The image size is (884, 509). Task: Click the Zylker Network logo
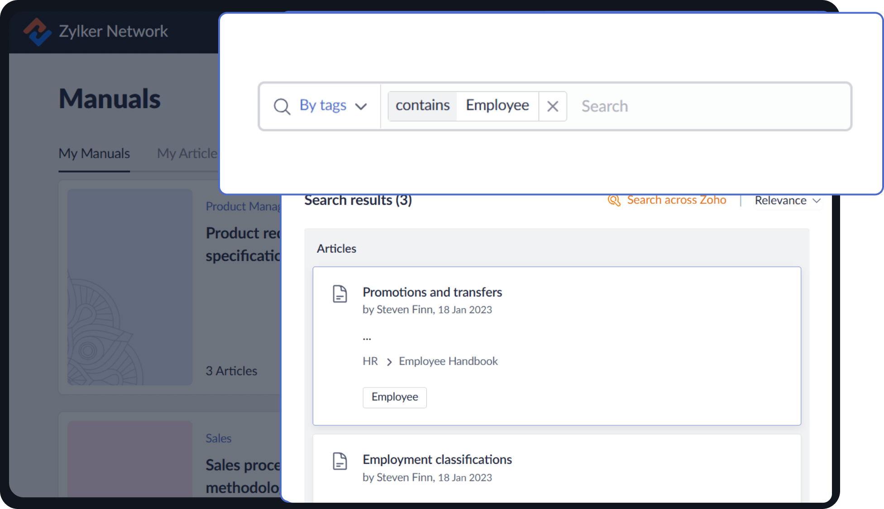(39, 32)
